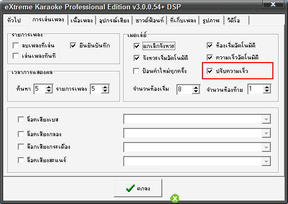The image size is (288, 204).
Task: Decrease the รายการเพลง display time
Action: (x=105, y=91)
